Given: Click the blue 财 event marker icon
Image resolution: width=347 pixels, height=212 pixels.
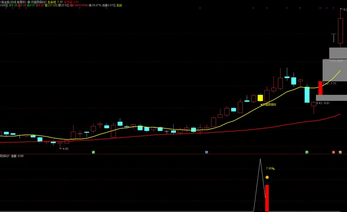Looking at the screenshot, I should click(206, 152).
